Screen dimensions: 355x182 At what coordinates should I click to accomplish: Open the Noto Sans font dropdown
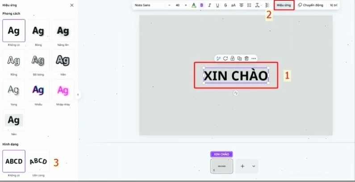(149, 5)
